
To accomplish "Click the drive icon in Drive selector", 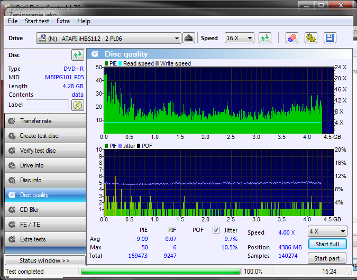I will click(42, 38).
